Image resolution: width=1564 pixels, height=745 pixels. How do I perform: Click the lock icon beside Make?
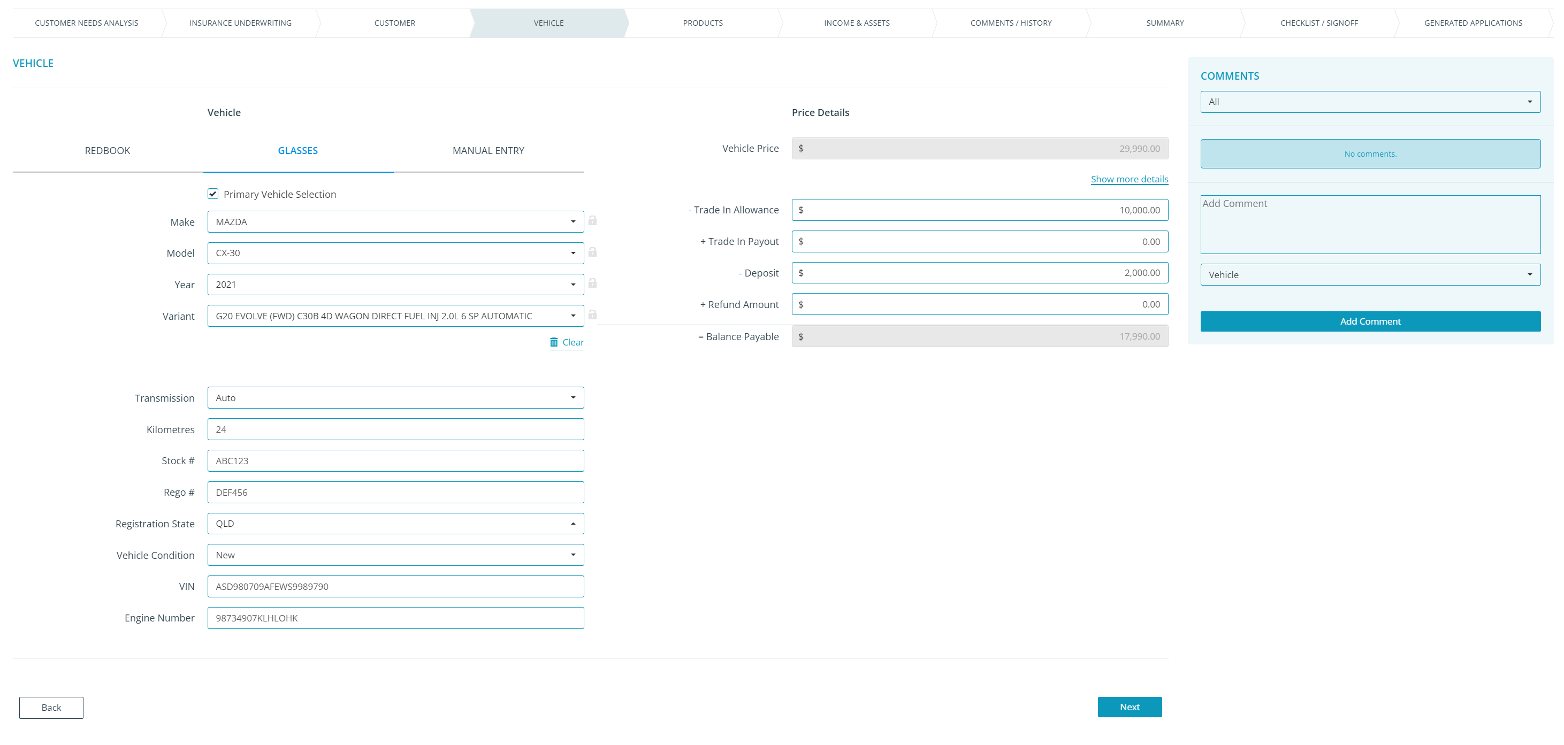[x=592, y=221]
